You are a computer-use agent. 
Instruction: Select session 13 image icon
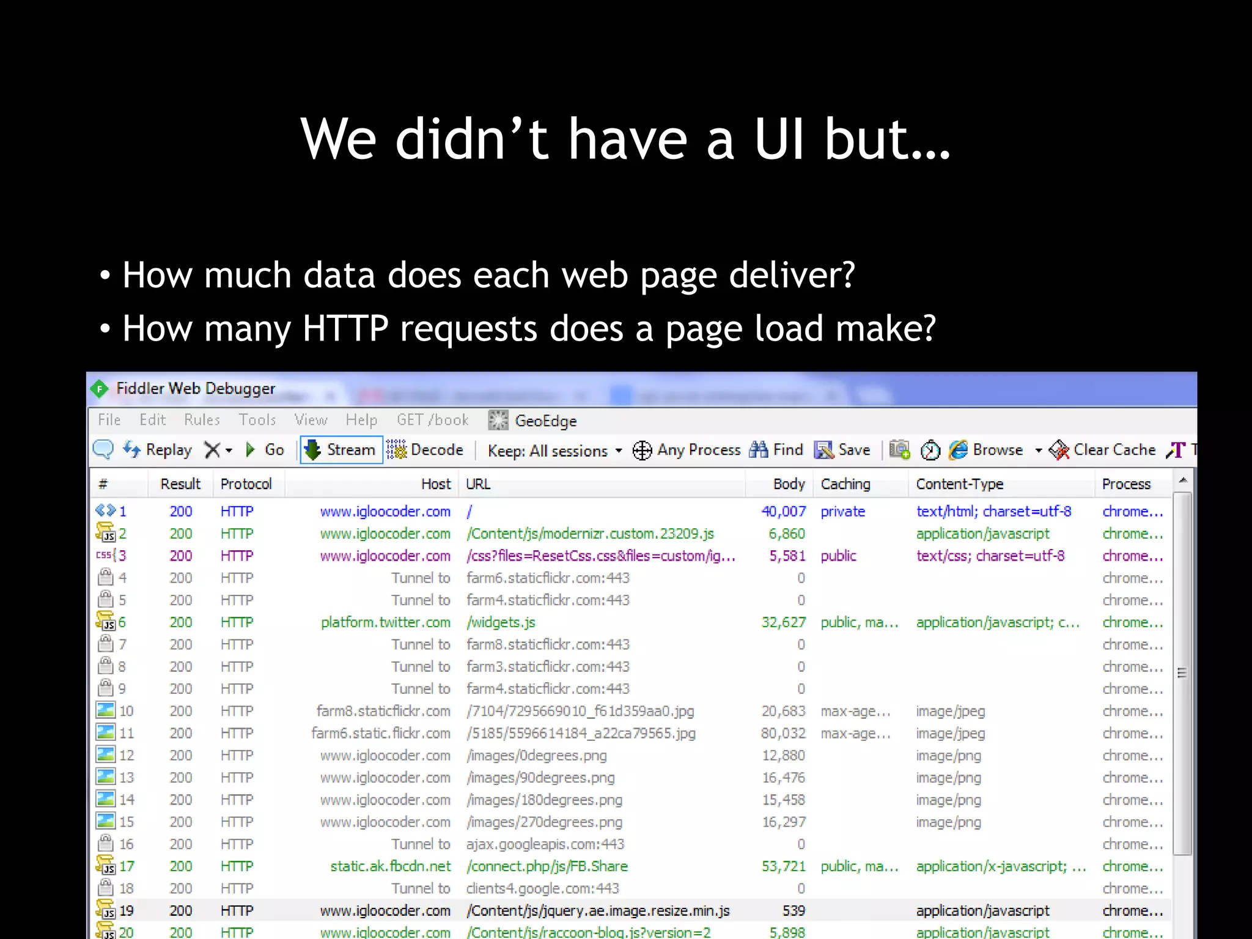[106, 776]
